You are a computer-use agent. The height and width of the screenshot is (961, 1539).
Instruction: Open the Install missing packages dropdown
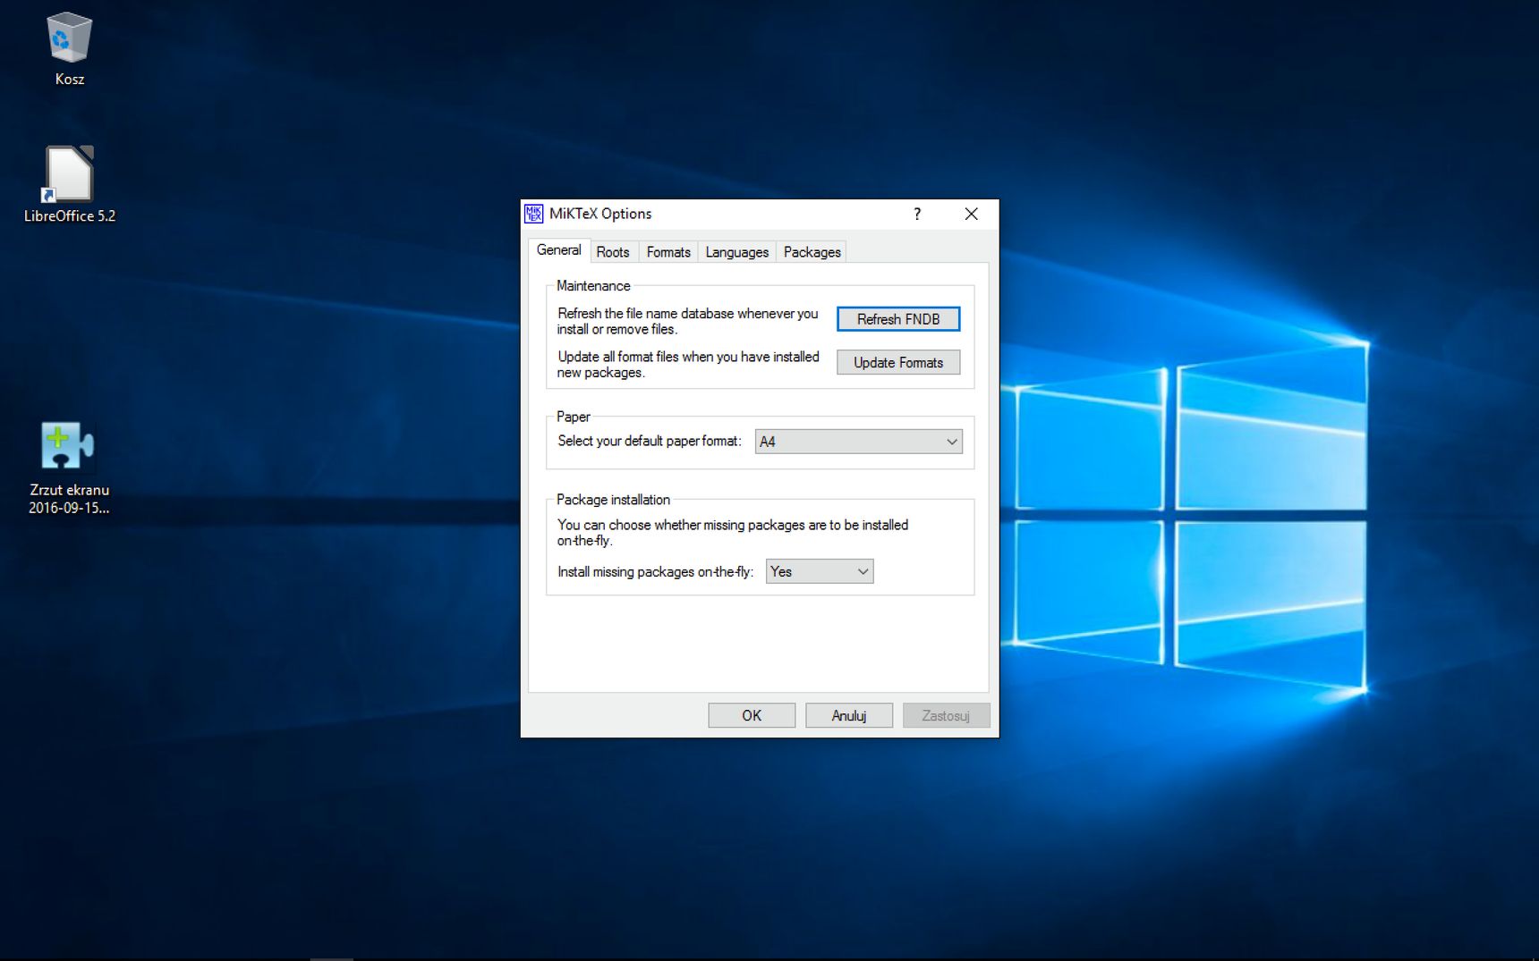coord(820,571)
